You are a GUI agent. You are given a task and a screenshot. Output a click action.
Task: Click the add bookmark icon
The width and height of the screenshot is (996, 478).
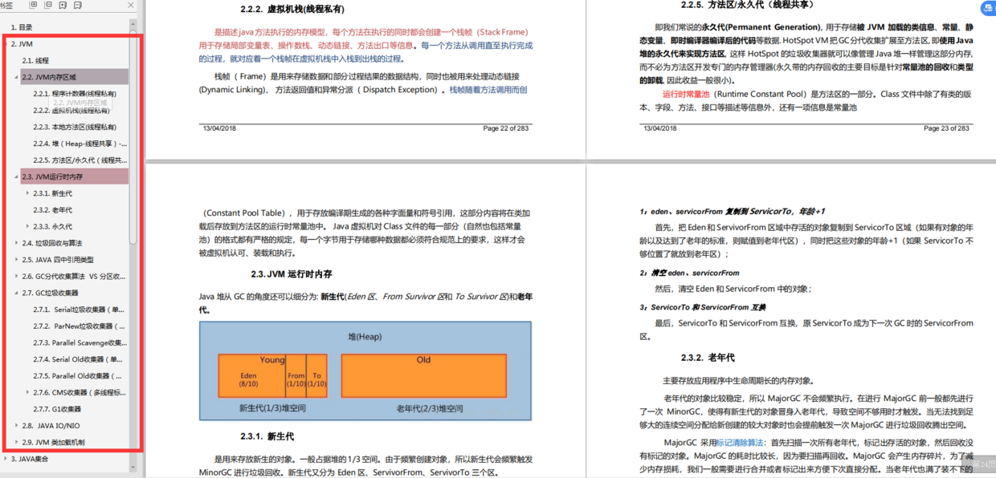click(x=63, y=6)
